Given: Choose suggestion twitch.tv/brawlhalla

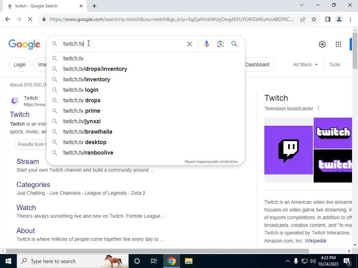Looking at the screenshot, I should (x=145, y=132).
